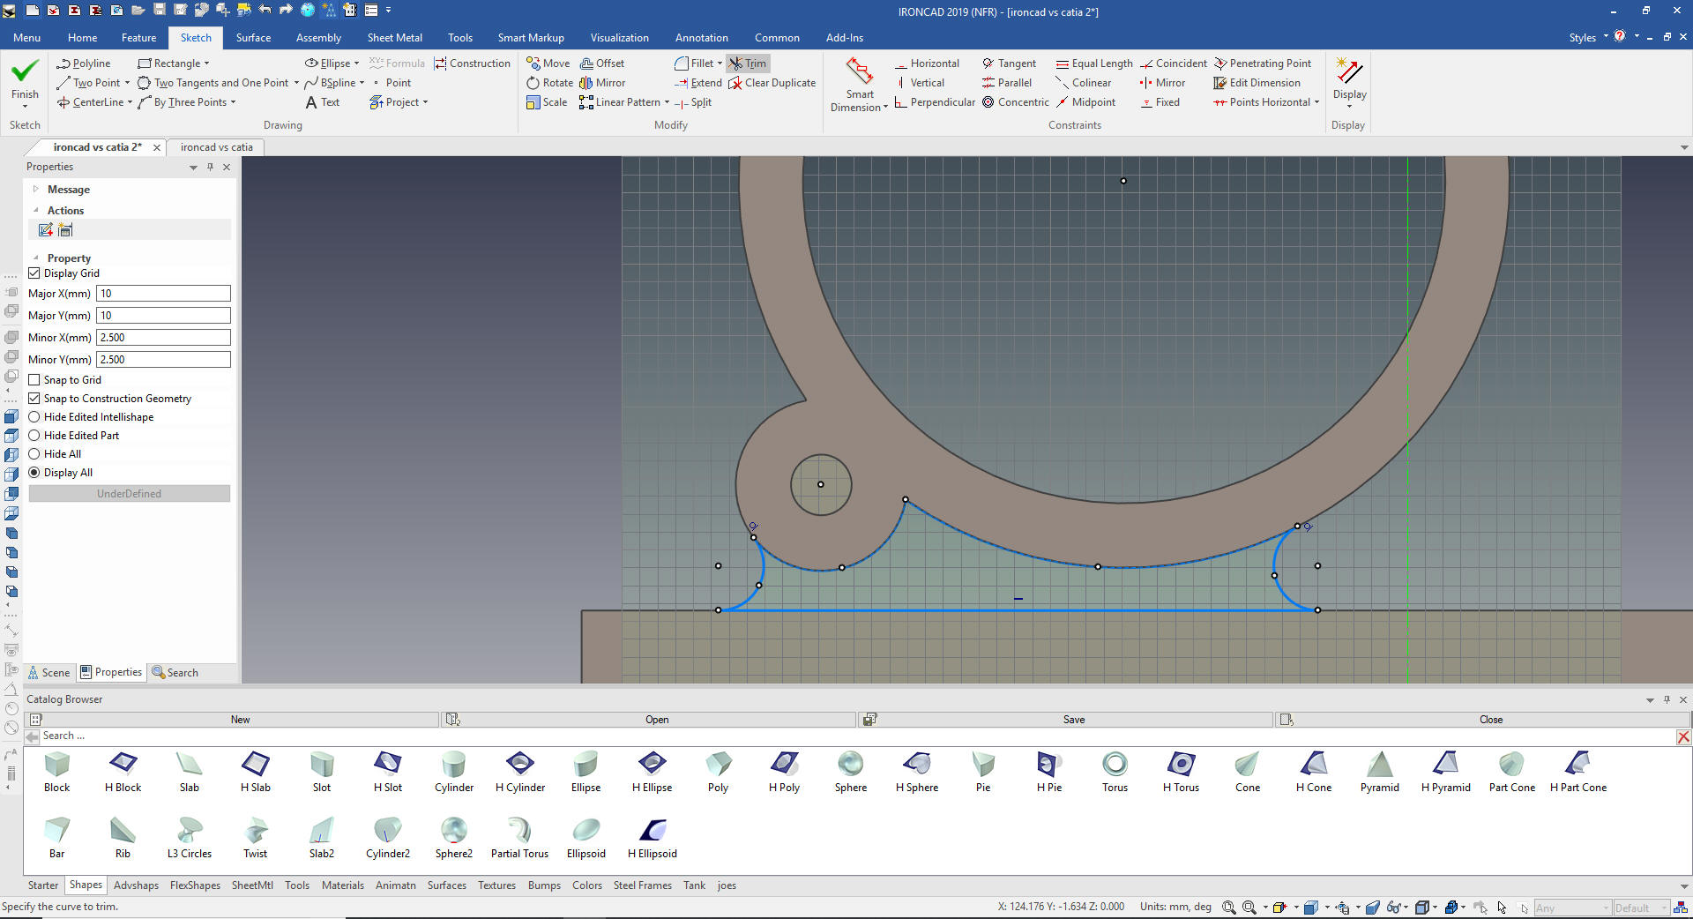The height and width of the screenshot is (919, 1693).
Task: Select the Split tool
Action: click(693, 102)
